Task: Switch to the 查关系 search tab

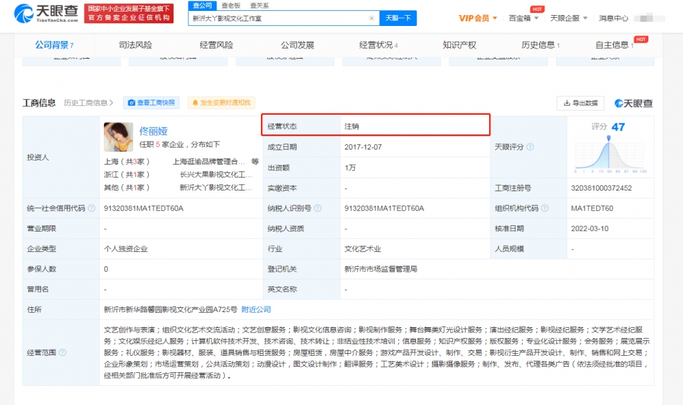Action: 259,5
